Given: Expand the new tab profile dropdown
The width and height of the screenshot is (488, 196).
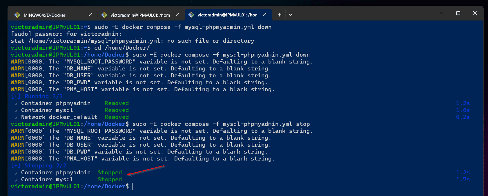Looking at the screenshot, I should pos(290,15).
